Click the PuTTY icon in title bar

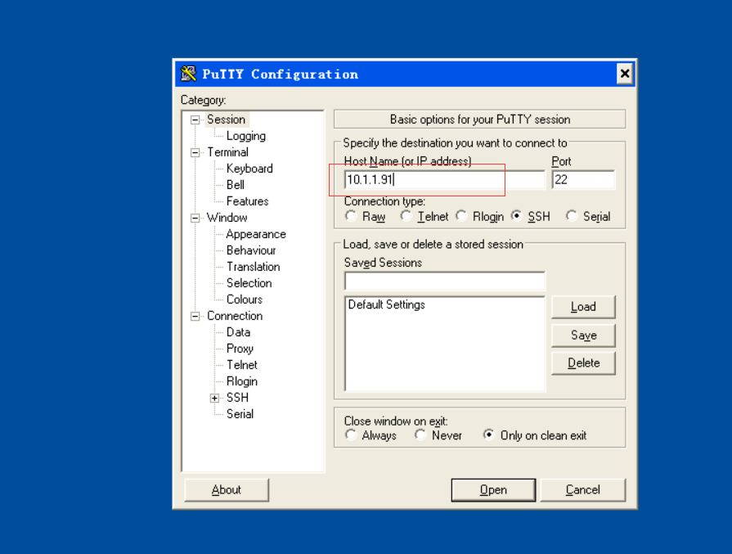189,74
